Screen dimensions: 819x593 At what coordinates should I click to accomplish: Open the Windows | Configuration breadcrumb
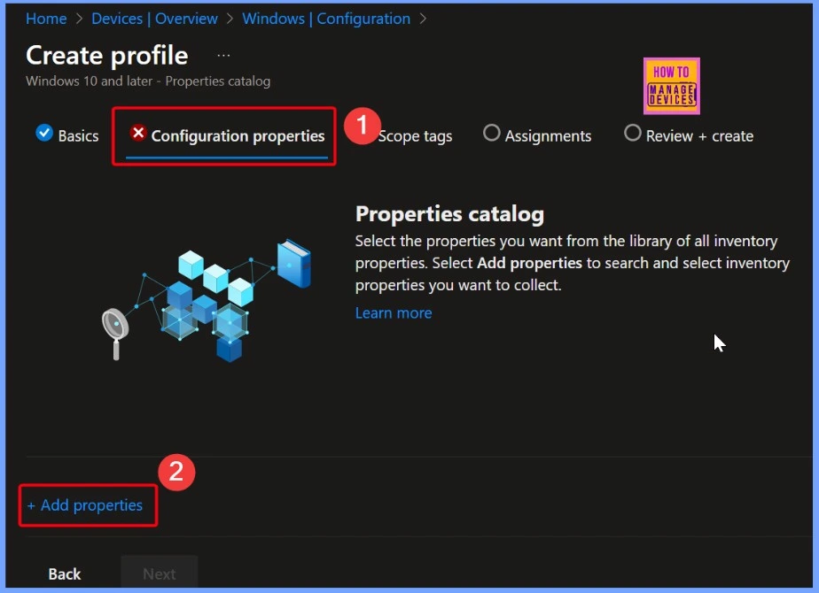(326, 19)
